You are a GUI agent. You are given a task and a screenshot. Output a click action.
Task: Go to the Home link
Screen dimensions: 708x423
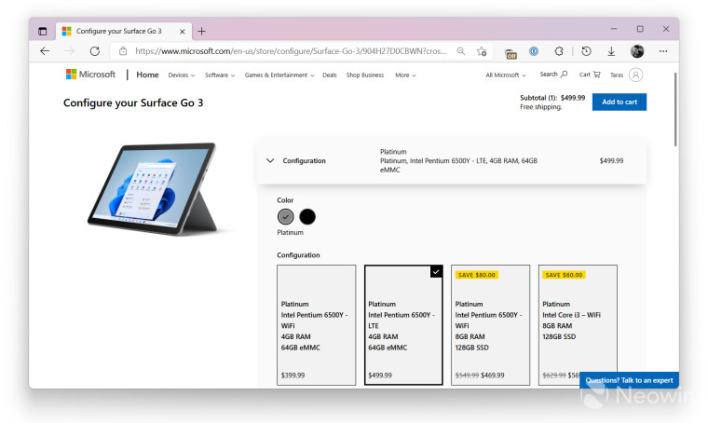pyautogui.click(x=147, y=75)
